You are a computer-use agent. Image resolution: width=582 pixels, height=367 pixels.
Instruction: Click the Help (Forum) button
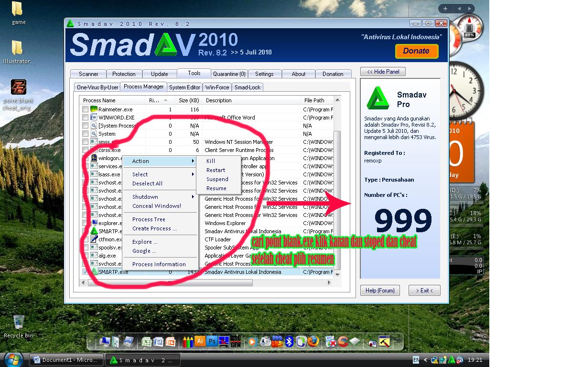pos(380,291)
